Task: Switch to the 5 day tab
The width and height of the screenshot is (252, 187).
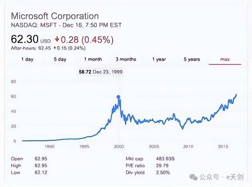Action: point(60,59)
